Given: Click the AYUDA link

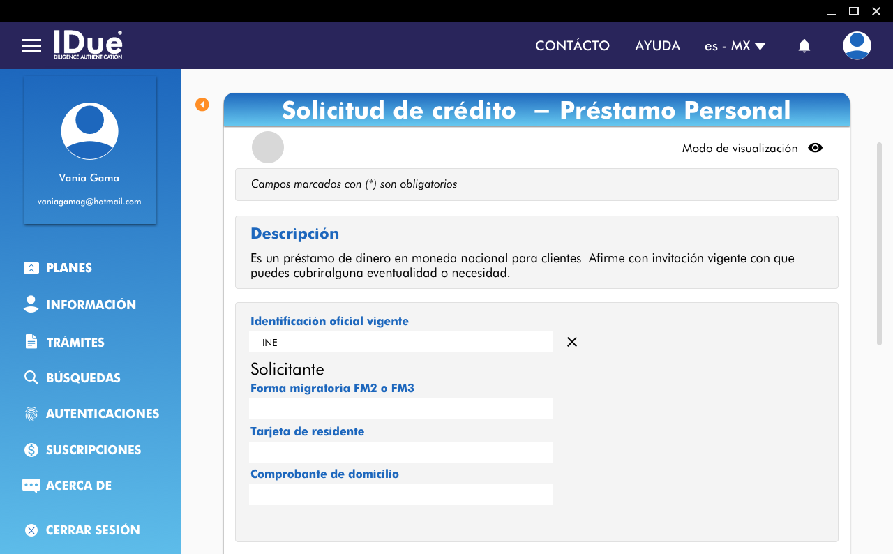Looking at the screenshot, I should pyautogui.click(x=657, y=46).
